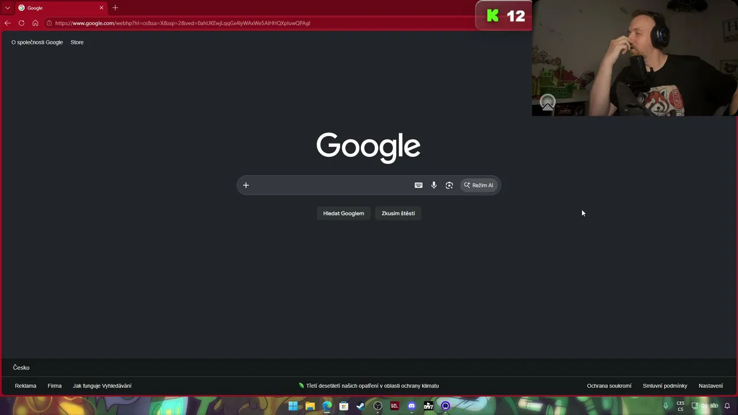Launch Steam from the taskbar

tap(360, 406)
